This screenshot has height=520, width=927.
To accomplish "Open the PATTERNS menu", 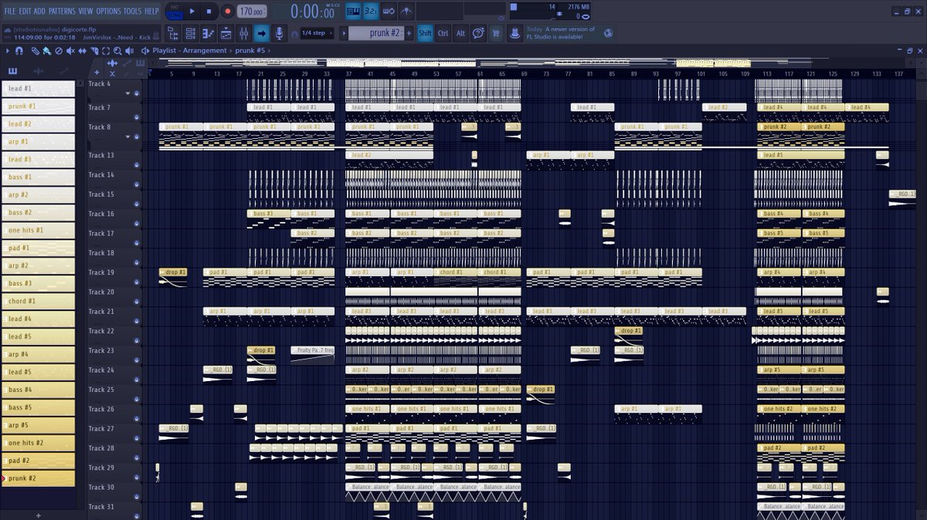I will click(x=62, y=11).
